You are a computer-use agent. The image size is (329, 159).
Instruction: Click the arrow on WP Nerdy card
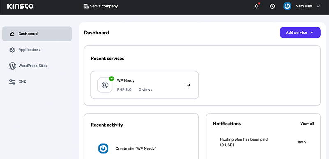(189, 85)
